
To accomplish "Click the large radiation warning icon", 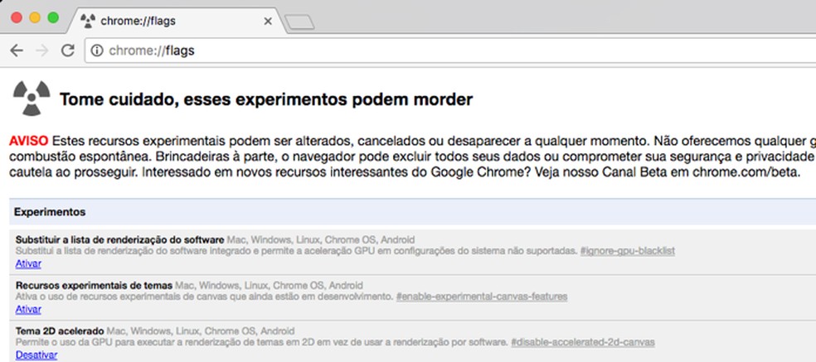I will click(32, 97).
